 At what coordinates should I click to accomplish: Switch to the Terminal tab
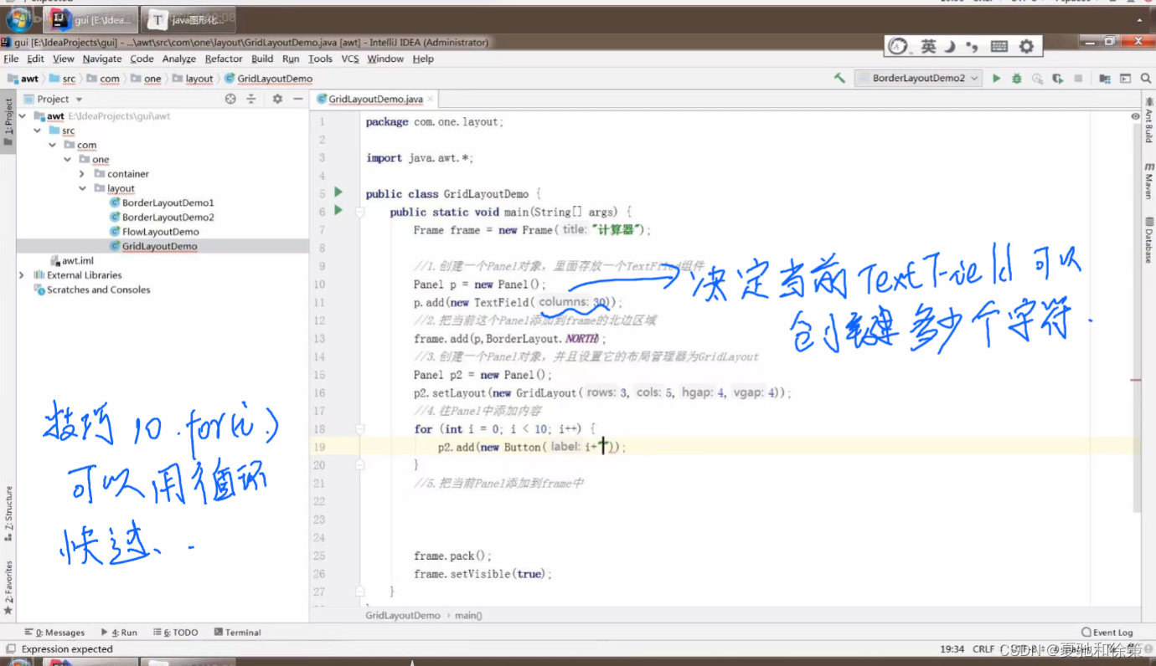pyautogui.click(x=238, y=633)
